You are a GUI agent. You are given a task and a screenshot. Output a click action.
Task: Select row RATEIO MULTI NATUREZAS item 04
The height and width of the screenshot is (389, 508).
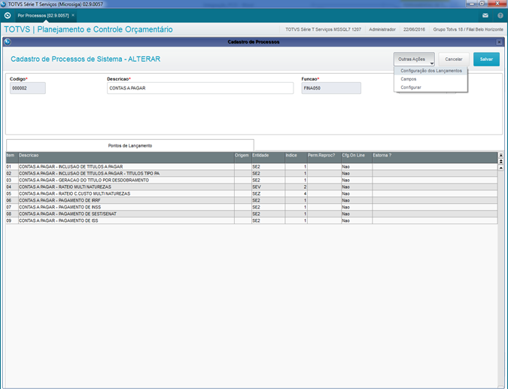251,187
